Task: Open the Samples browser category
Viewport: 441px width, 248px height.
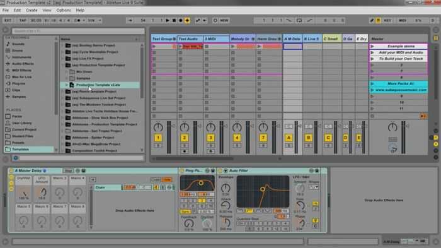Action: coord(19,97)
